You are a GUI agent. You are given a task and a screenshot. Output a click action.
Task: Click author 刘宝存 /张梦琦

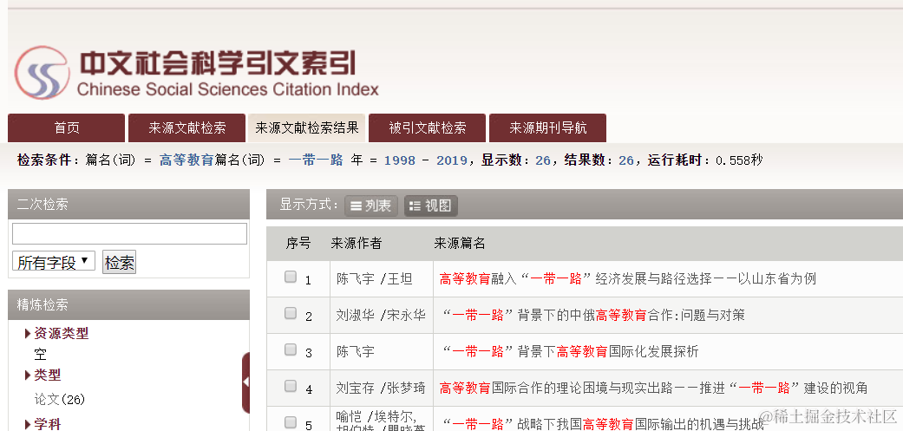click(381, 388)
